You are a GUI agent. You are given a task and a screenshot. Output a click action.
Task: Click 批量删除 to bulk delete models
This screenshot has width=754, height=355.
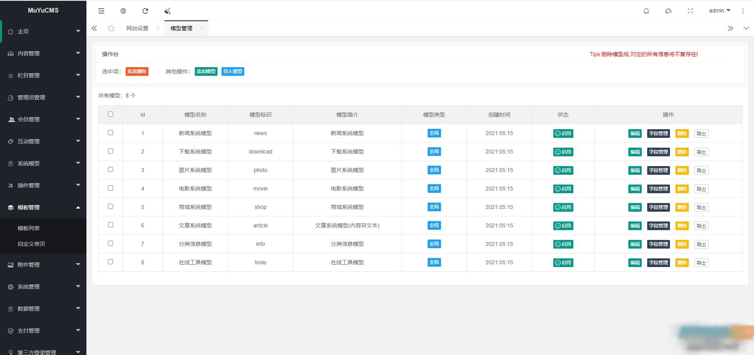[137, 71]
